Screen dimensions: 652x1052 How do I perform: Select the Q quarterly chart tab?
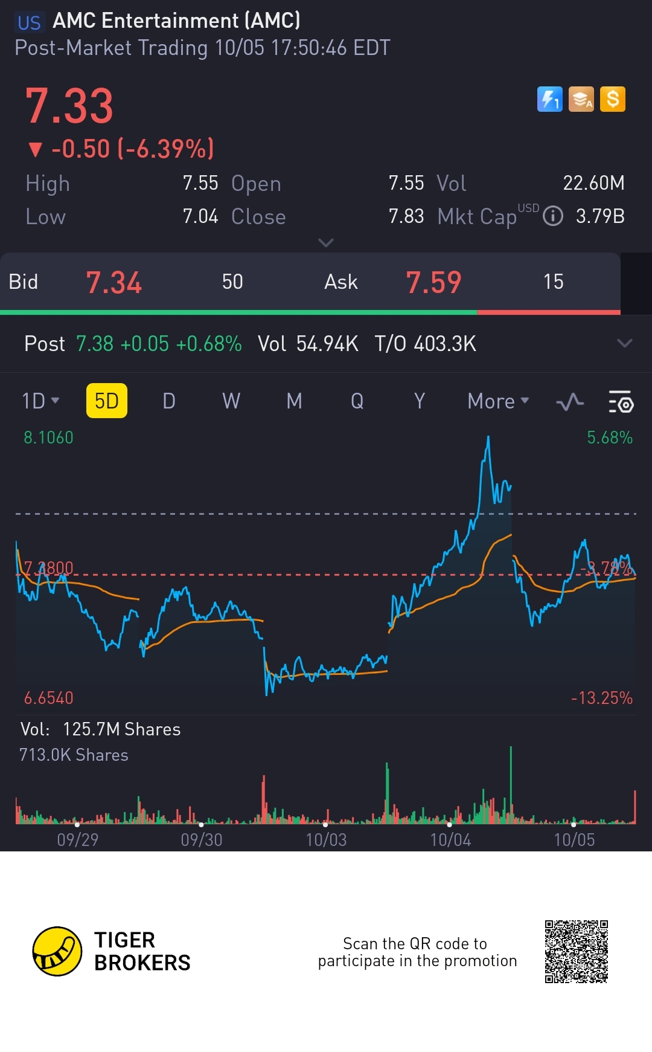click(x=357, y=401)
